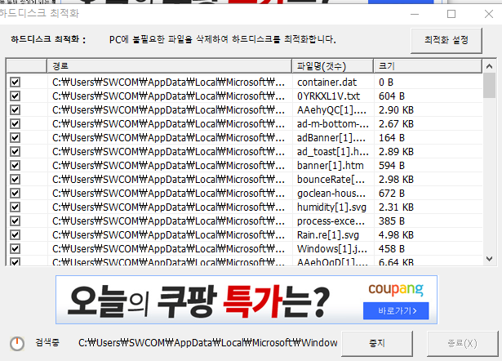Click the 458 B size value
502x361 pixels.
tap(392, 249)
